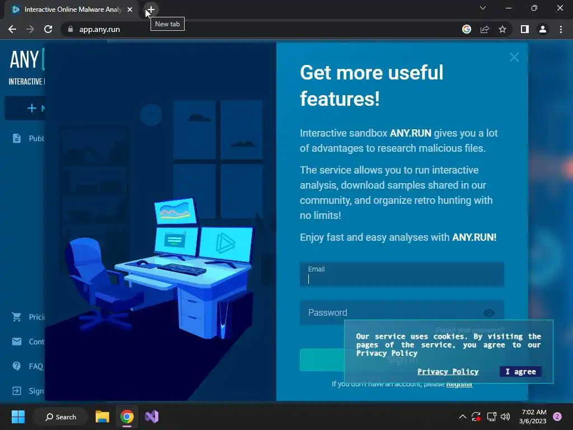
Task: Follow the Register link
Action: pos(459,384)
